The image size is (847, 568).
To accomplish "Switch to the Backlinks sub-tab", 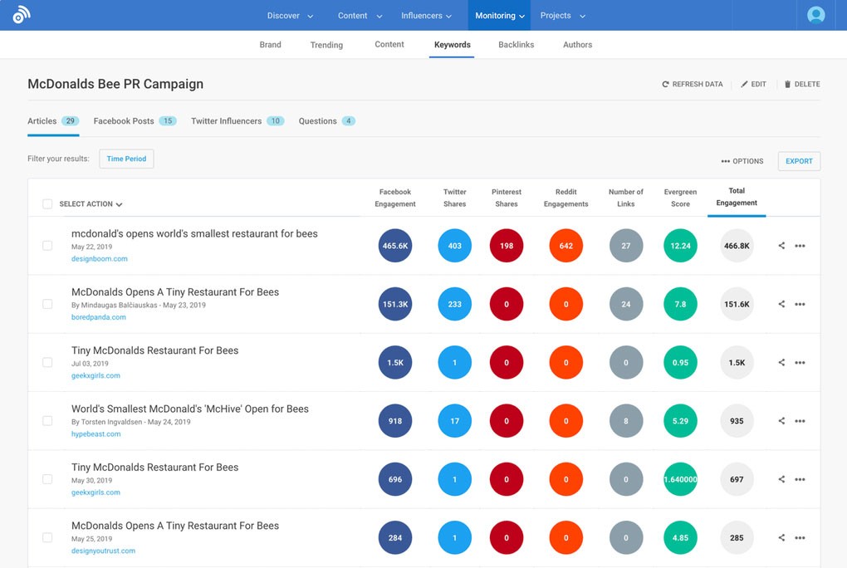I will (x=516, y=45).
